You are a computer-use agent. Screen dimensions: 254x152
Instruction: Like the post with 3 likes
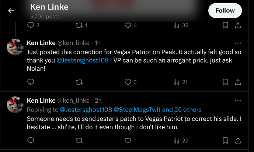click(x=131, y=82)
